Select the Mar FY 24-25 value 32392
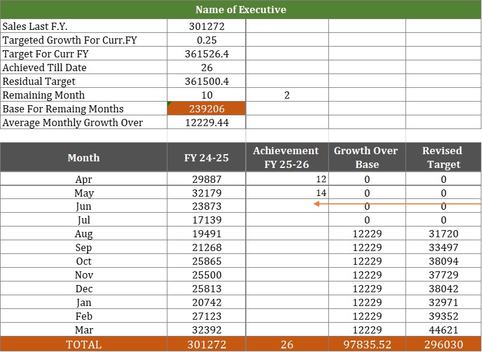Viewport: 482px width, 352px height. tap(206, 330)
